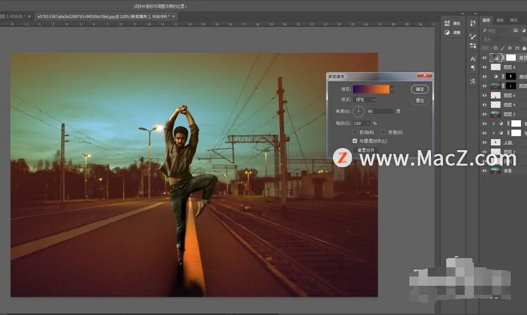Hide the 背景 layer
Image resolution: width=527 pixels, height=315 pixels.
point(484,171)
